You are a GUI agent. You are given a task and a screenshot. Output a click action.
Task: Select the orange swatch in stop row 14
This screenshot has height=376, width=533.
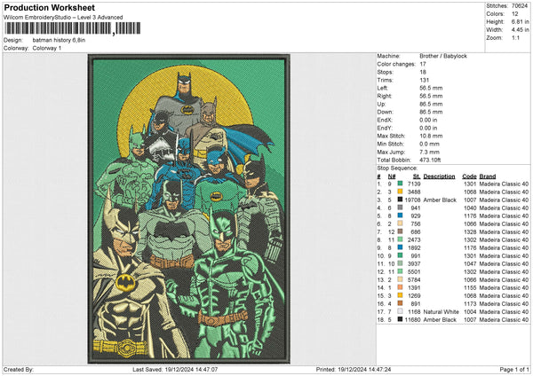(400, 288)
